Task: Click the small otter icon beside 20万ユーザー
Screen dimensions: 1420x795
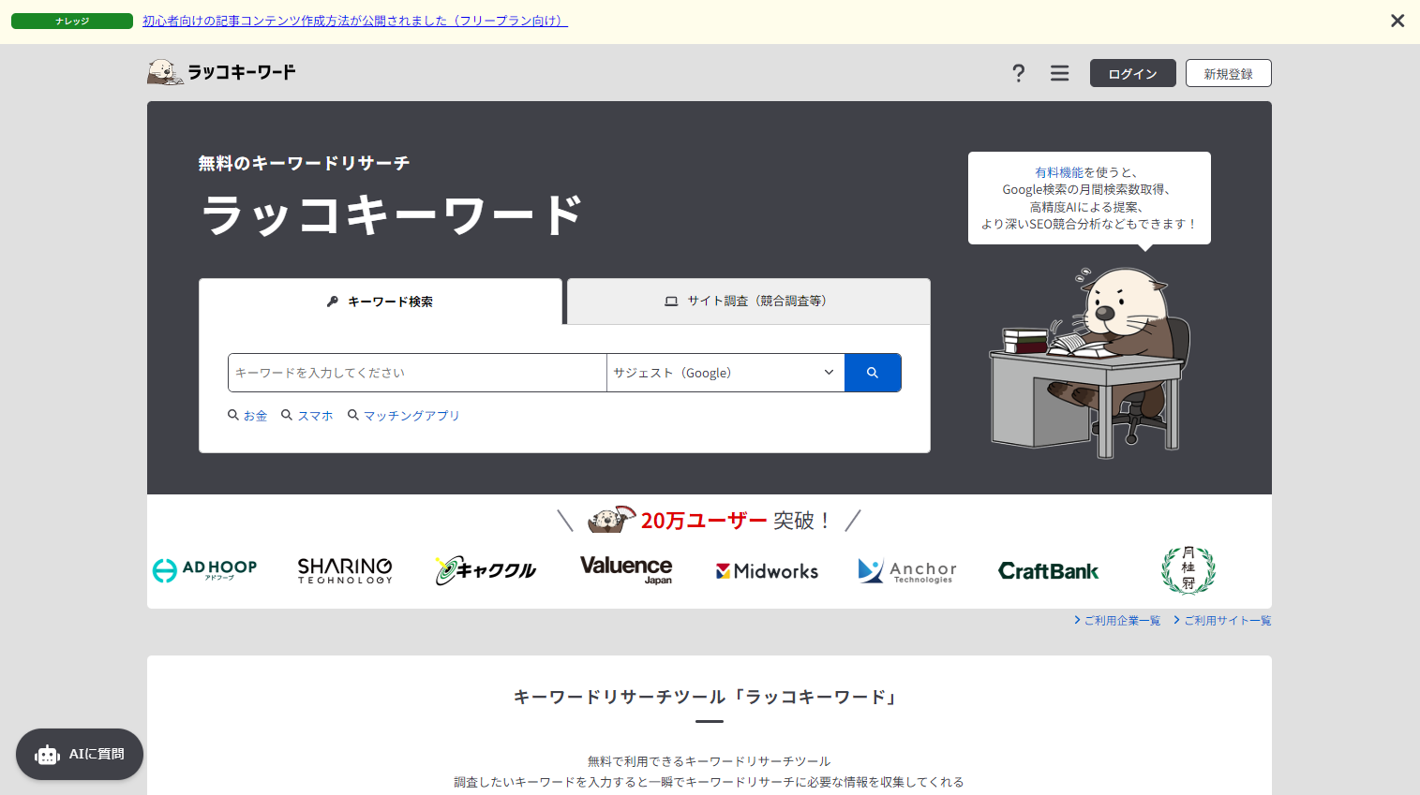Action: click(611, 520)
